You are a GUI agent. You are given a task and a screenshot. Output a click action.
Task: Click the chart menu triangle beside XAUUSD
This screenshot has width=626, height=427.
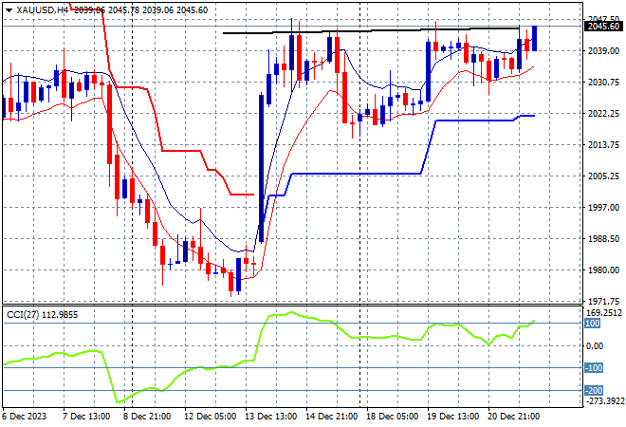9,10
